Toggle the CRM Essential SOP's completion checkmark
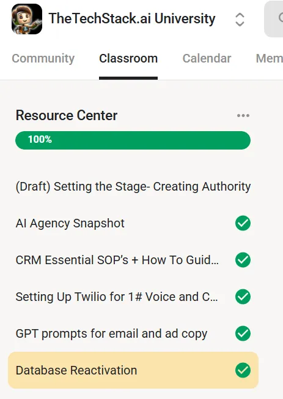283x399 pixels. [x=243, y=260]
